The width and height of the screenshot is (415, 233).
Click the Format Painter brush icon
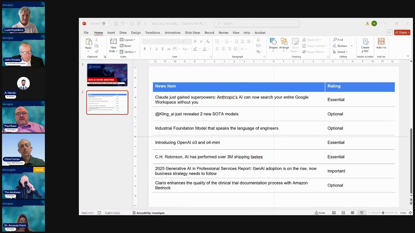pos(96,51)
